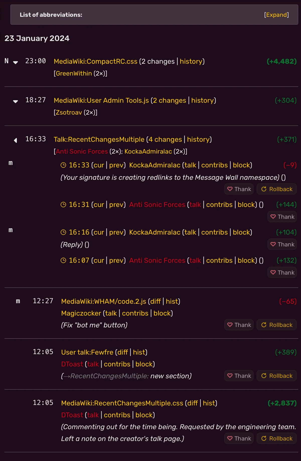Click the rollback icon on the MediaWiki:RecentChangesMultiple.css edit
This screenshot has width=301, height=461.
click(264, 438)
